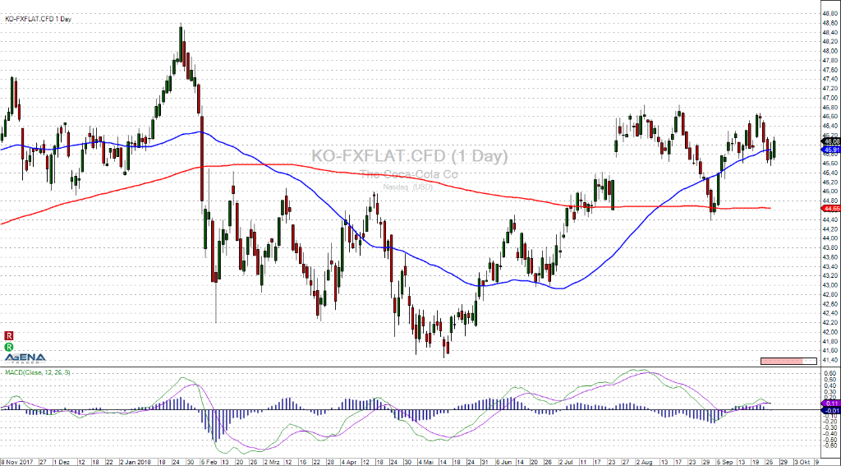The width and height of the screenshot is (841, 466).
Task: Click the 48,60 price axis label
Action: 829,23
